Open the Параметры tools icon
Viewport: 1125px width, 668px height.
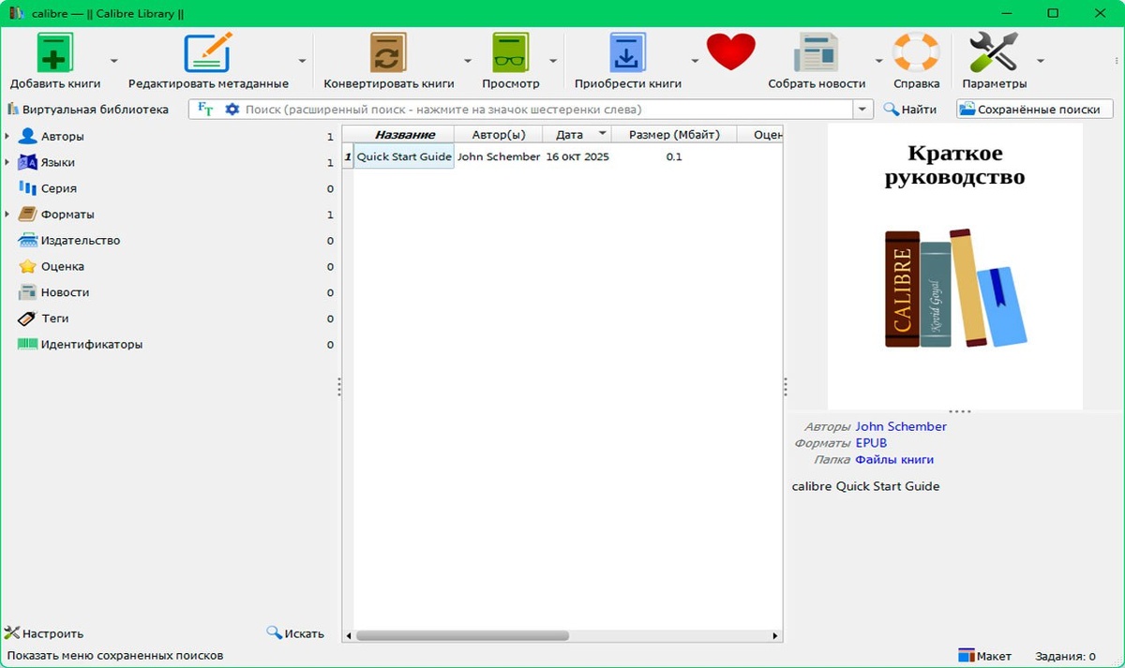[x=994, y=52]
